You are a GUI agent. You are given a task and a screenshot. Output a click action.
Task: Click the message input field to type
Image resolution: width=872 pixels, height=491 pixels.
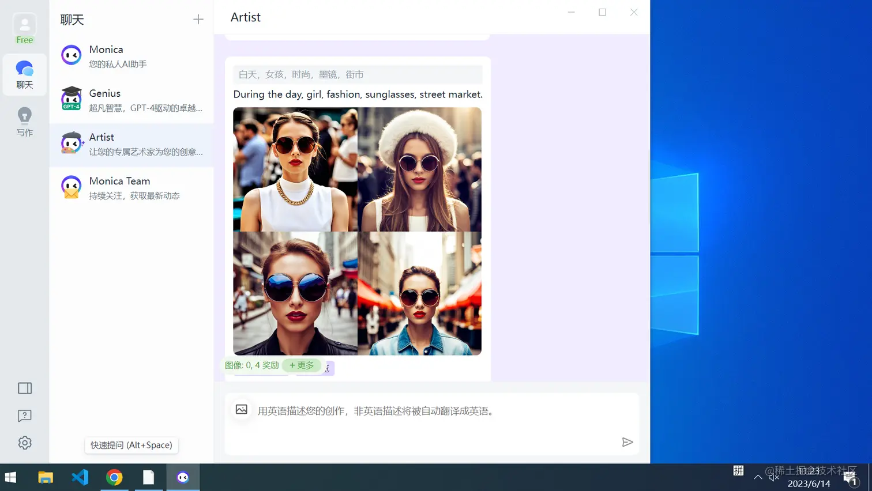pos(404,411)
